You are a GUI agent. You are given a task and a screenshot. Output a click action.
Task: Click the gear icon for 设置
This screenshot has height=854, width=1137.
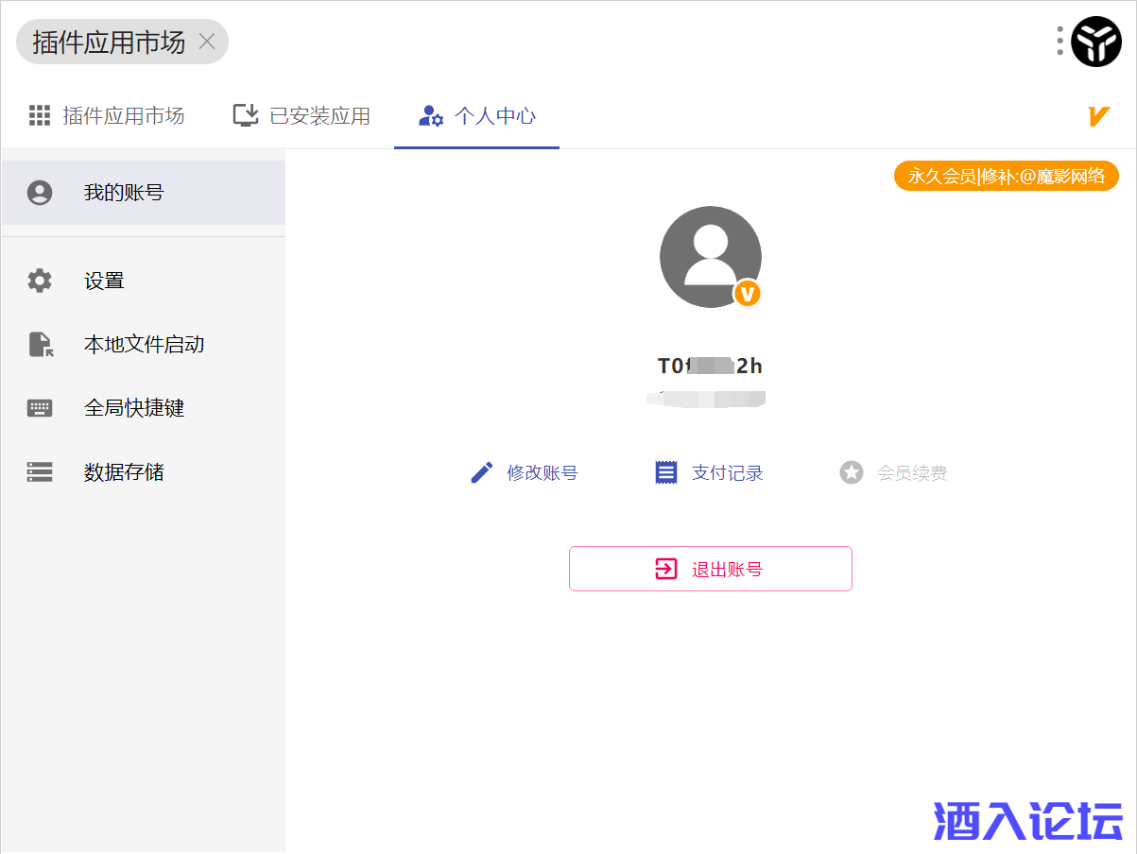point(40,281)
